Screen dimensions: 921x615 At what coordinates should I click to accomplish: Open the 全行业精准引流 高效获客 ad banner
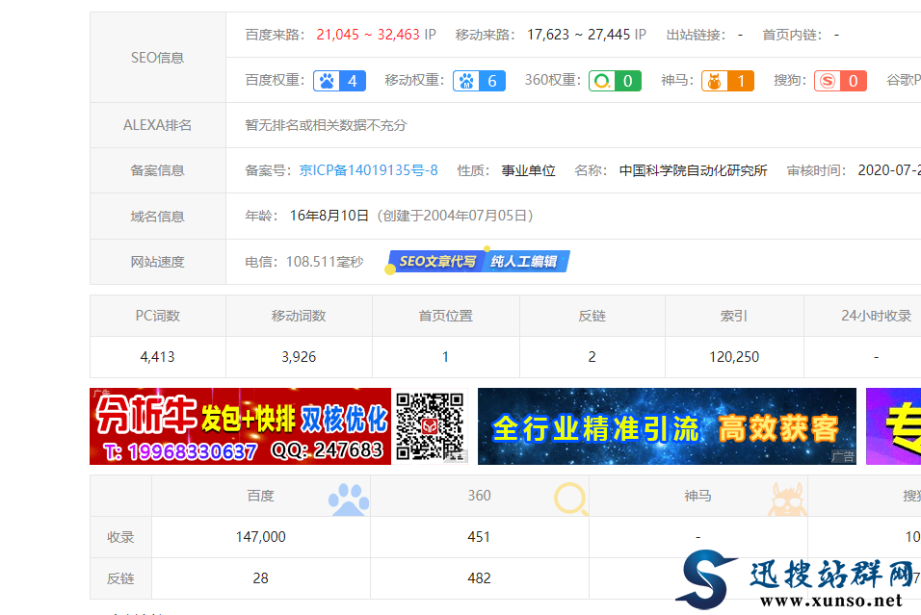(x=667, y=426)
